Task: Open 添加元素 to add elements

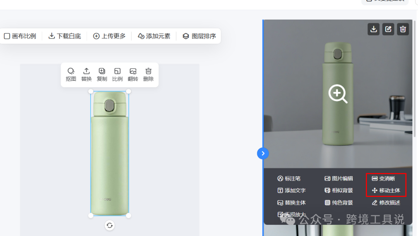Action: pyautogui.click(x=154, y=36)
